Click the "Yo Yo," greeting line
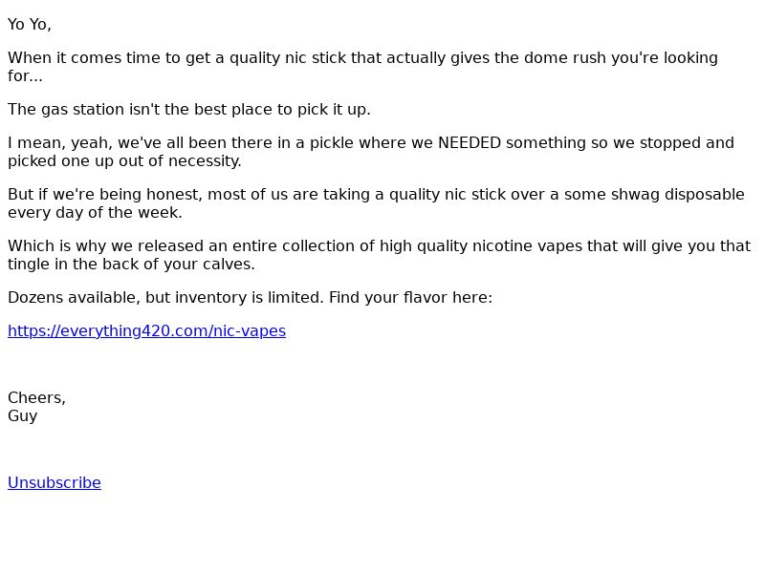765x573 pixels. coord(30,25)
